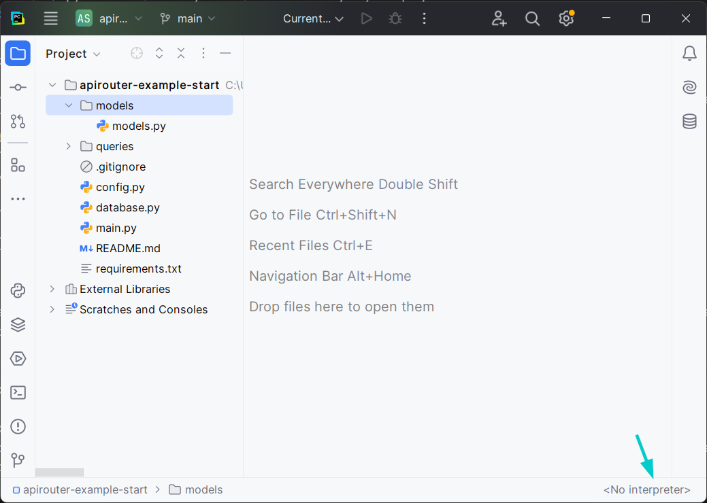
Task: Select opened file crosshair icon
Action: click(x=137, y=53)
